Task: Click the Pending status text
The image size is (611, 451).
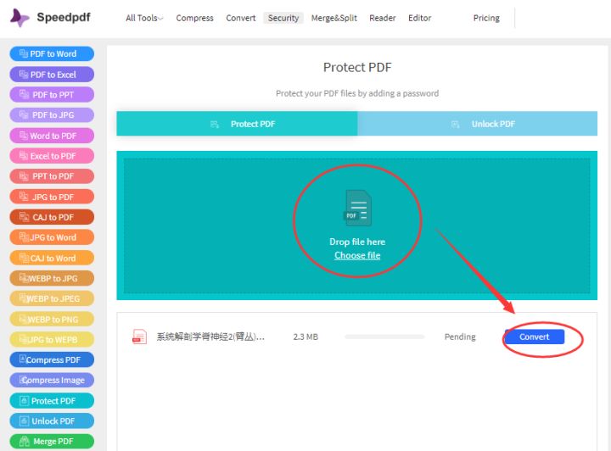Action: click(460, 337)
